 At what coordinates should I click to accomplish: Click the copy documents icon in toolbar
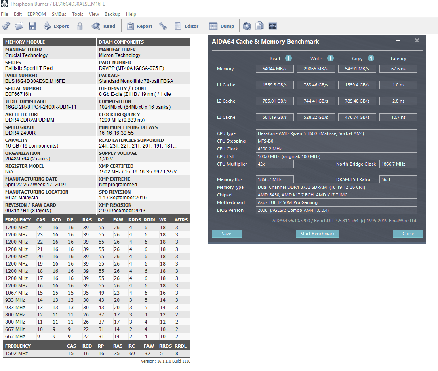click(260, 26)
